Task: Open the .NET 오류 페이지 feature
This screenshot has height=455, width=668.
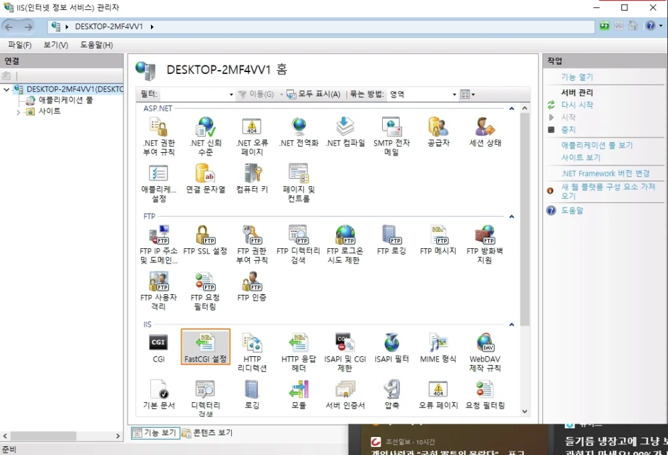Action: [x=252, y=136]
